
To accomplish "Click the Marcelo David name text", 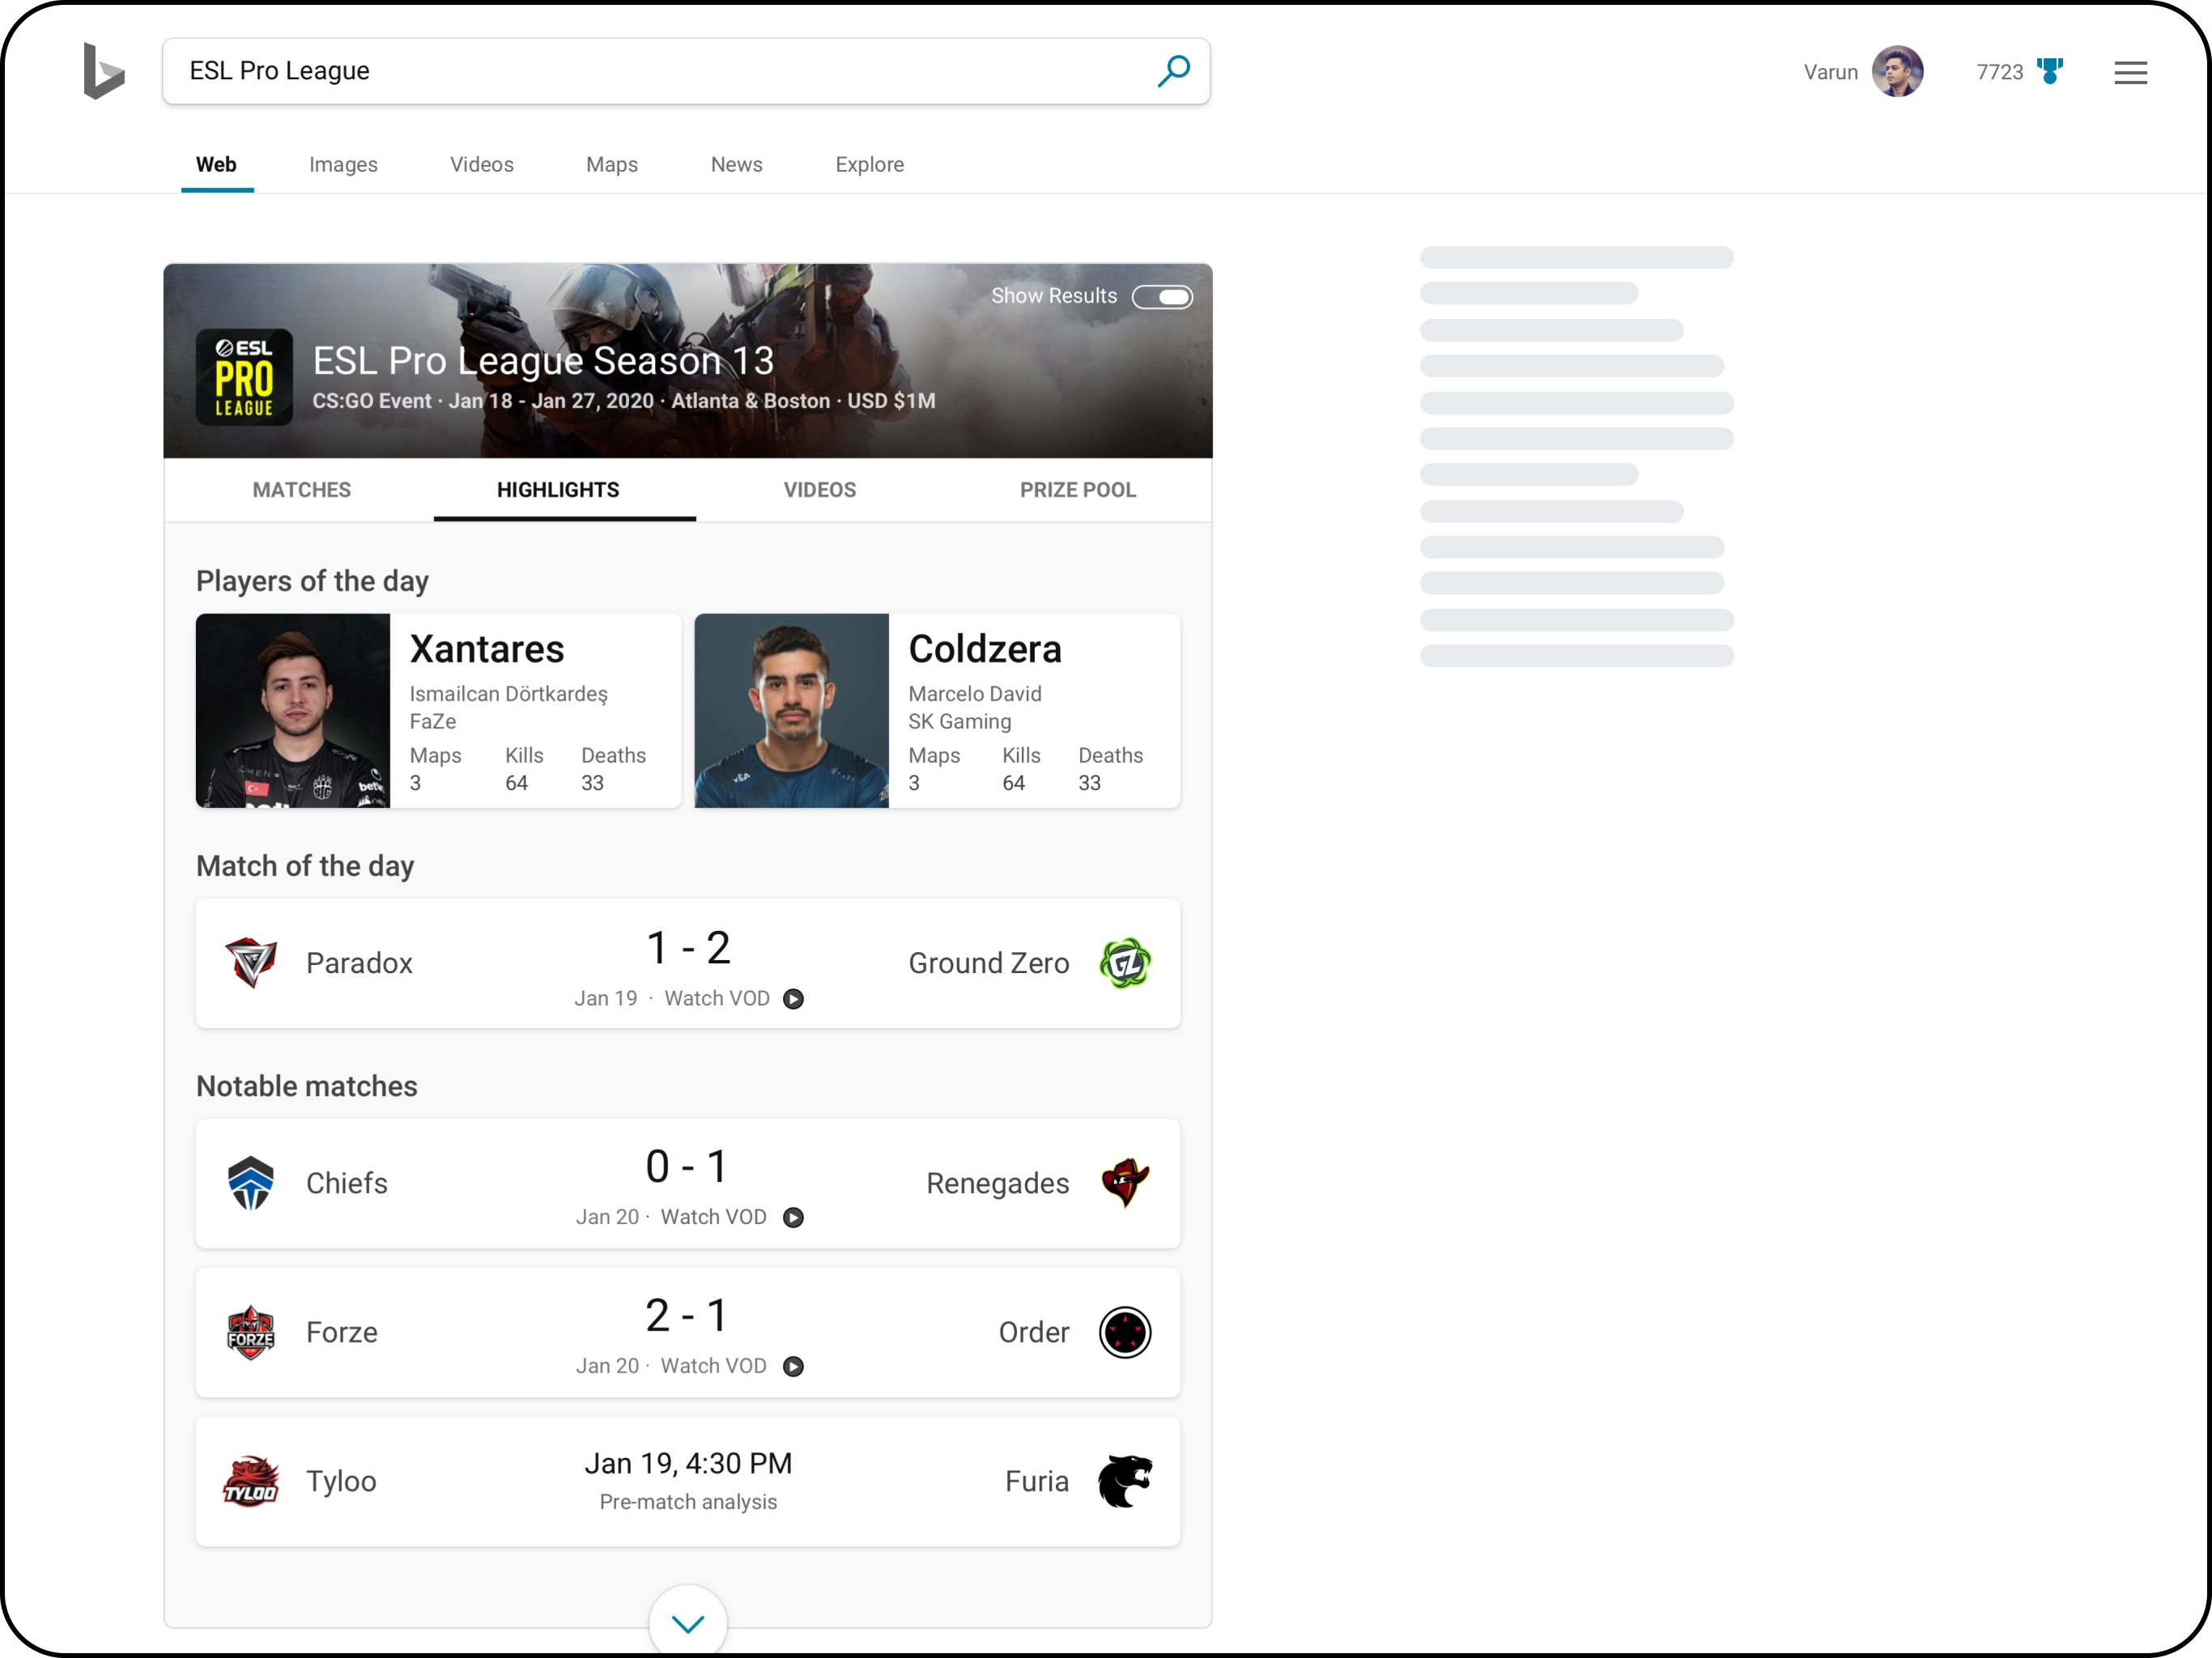I will (x=974, y=694).
